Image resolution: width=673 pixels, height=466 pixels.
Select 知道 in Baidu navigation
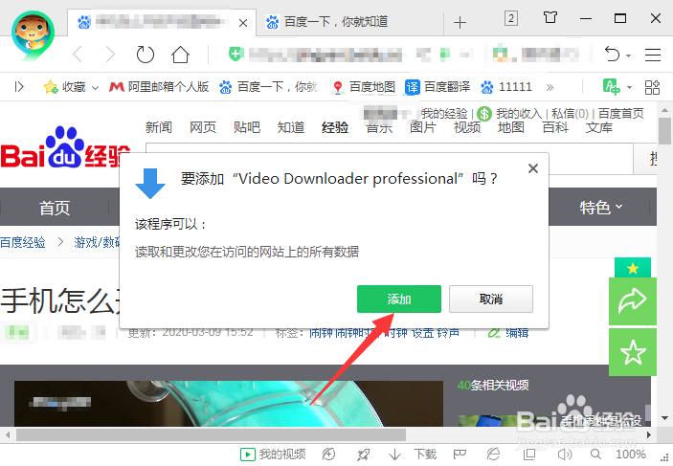pyautogui.click(x=291, y=127)
